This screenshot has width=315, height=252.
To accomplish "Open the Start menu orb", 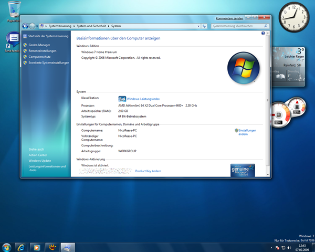I will (x=7, y=247).
